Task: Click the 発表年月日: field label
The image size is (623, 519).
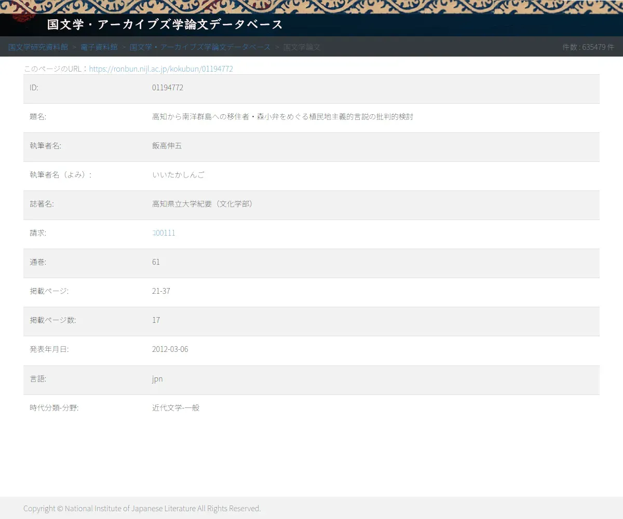Action: tap(49, 349)
